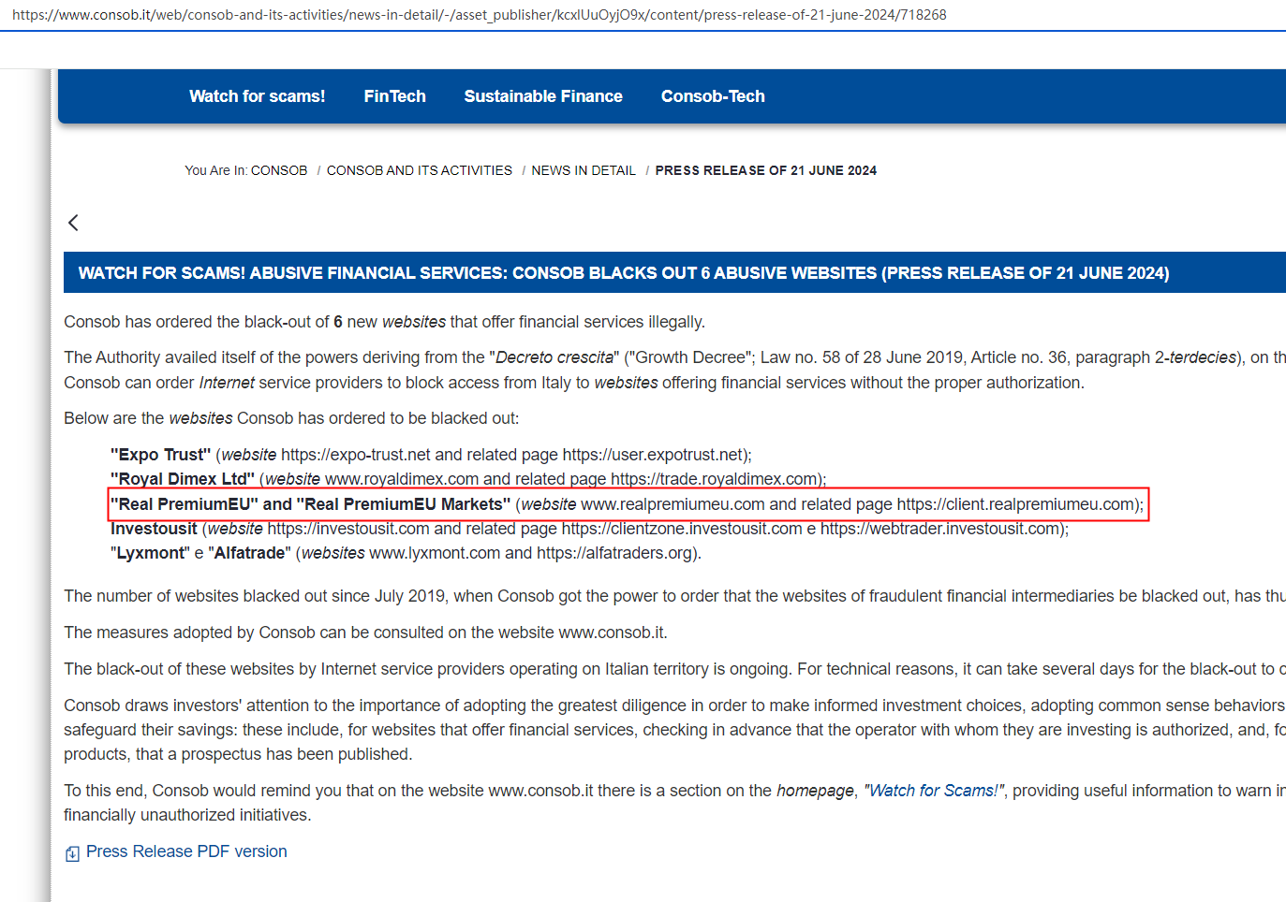Click the PRESS RELEASE OF 21 JUNE 2024 breadcrumb
Image resolution: width=1286 pixels, height=902 pixels.
(x=766, y=170)
